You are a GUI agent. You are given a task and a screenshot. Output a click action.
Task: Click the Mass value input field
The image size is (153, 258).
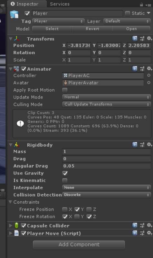[x=107, y=152]
